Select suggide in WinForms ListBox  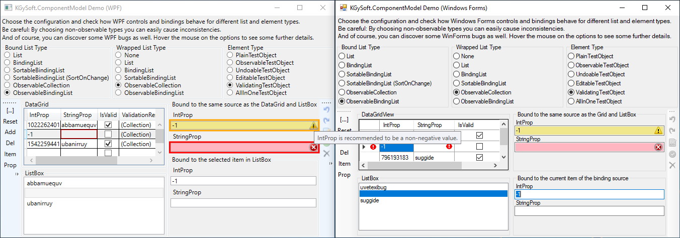pyautogui.click(x=433, y=200)
